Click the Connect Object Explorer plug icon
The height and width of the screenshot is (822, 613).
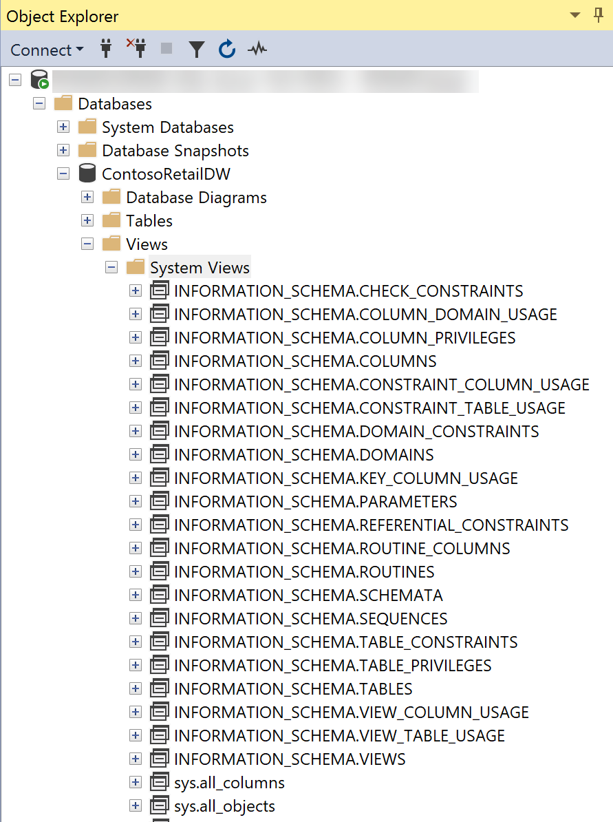click(106, 49)
